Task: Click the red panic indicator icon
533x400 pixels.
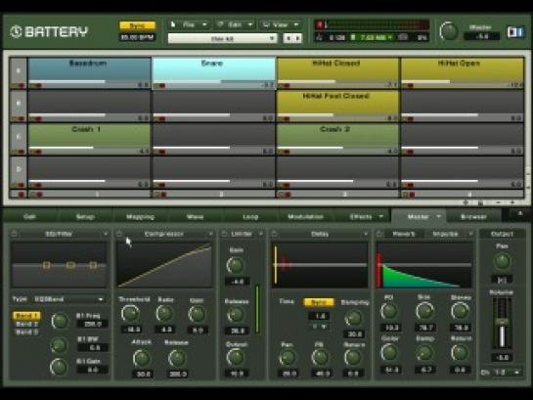Action: click(320, 24)
